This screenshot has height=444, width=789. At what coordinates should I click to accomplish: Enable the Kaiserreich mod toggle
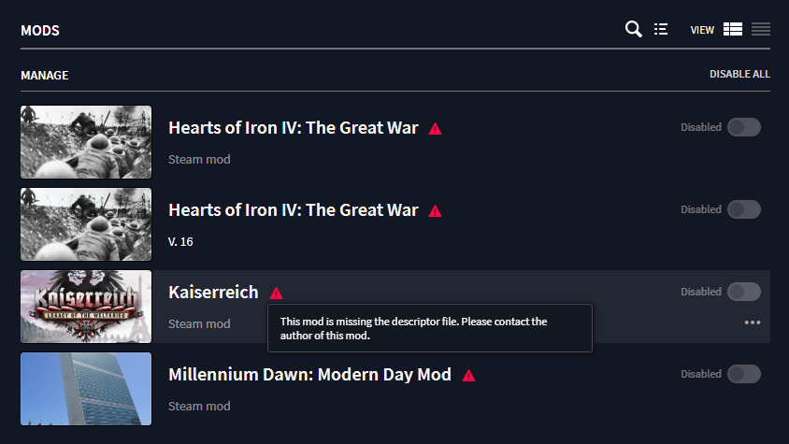point(744,292)
